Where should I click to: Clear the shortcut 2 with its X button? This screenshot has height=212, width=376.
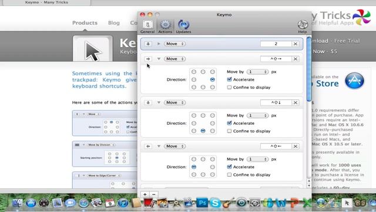[x=296, y=44]
